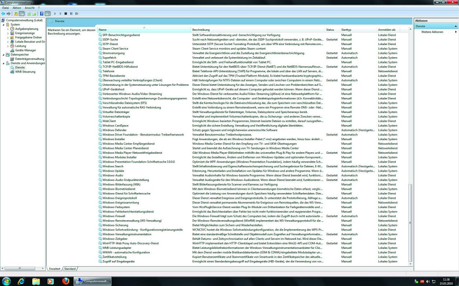The width and height of the screenshot is (459, 286).
Task: Select Freigegebene Ordner in the tree
Action: tap(28, 38)
